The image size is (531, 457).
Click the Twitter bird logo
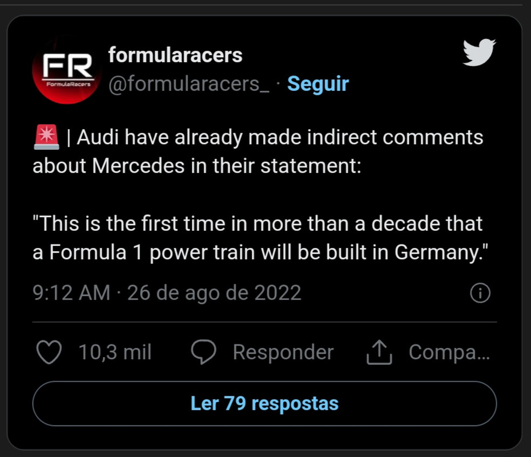479,52
